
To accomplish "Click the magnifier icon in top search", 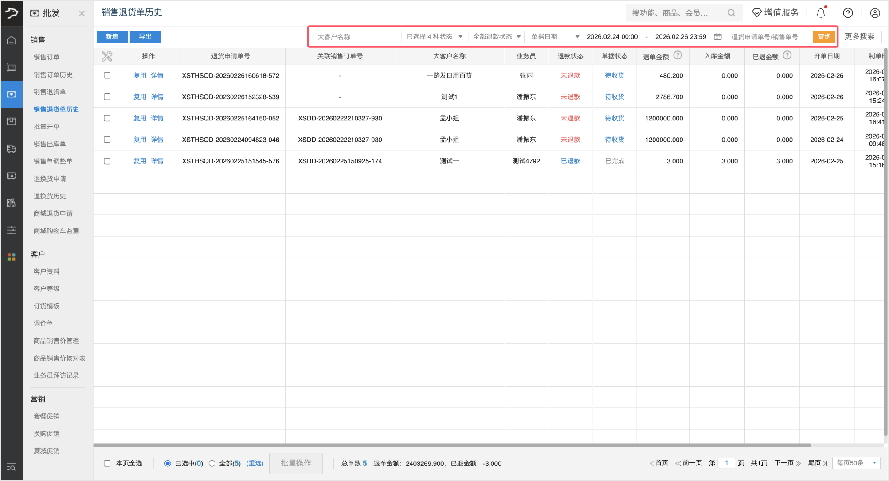I will 731,13.
